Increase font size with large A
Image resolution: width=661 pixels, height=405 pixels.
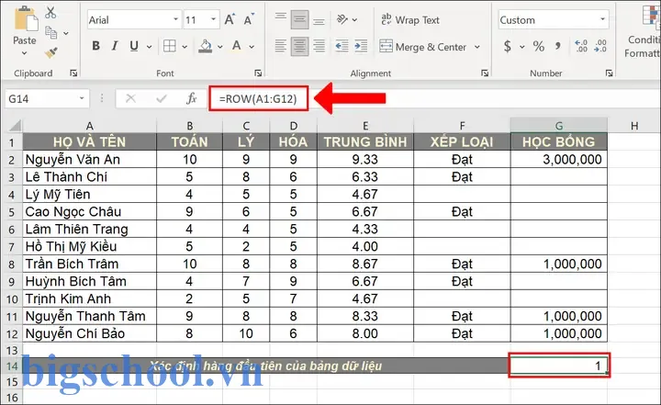pos(230,19)
